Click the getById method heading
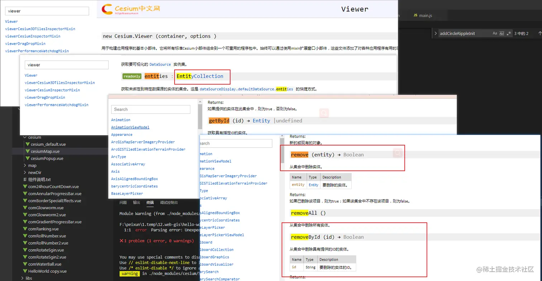This screenshot has height=281, width=542. pyautogui.click(x=219, y=121)
